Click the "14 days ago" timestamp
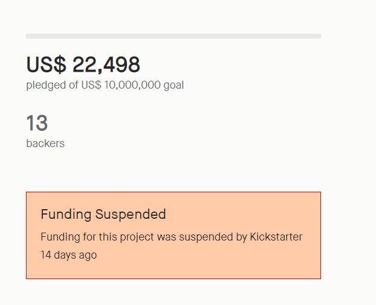376x305 pixels. 68,255
